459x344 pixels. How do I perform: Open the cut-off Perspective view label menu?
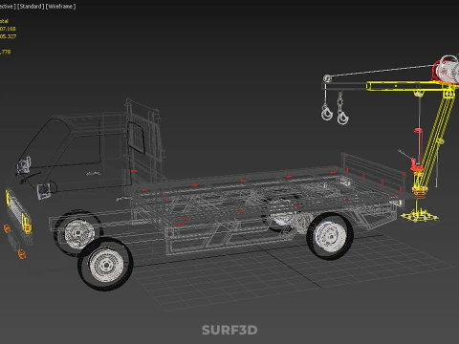tap(8, 7)
